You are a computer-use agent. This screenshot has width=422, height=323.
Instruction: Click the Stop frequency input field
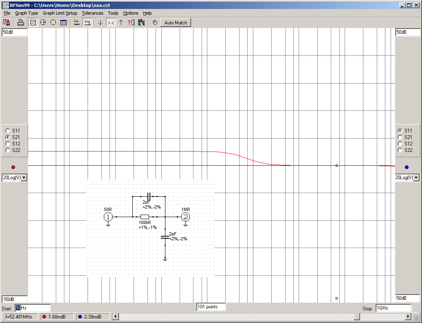click(393, 308)
